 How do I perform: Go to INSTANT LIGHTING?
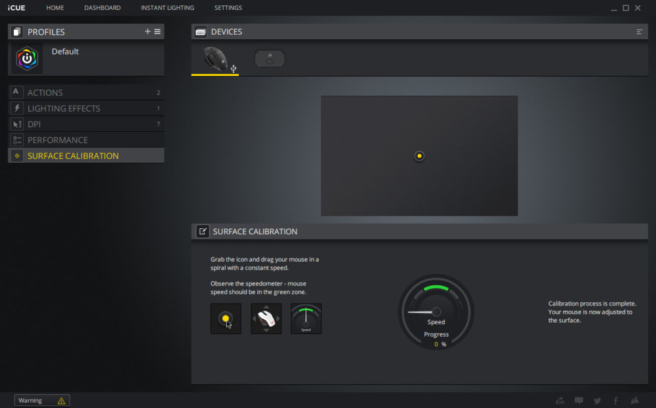tap(167, 7)
